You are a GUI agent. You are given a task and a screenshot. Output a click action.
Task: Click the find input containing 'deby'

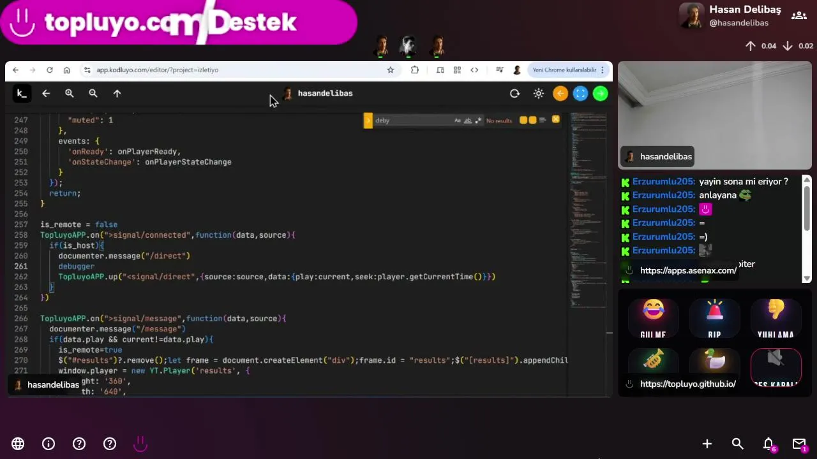pos(413,120)
